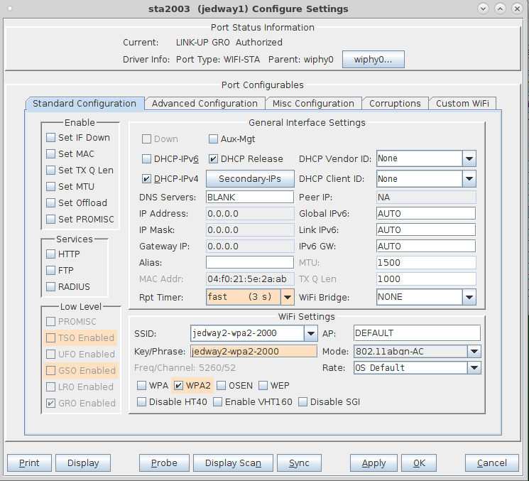The width and height of the screenshot is (529, 481).
Task: Uncheck the WPA2 checkbox
Action: pos(178,386)
